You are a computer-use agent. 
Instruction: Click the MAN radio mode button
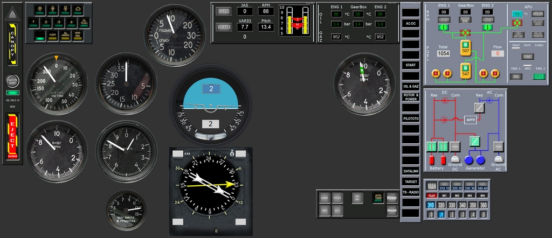pos(431,187)
